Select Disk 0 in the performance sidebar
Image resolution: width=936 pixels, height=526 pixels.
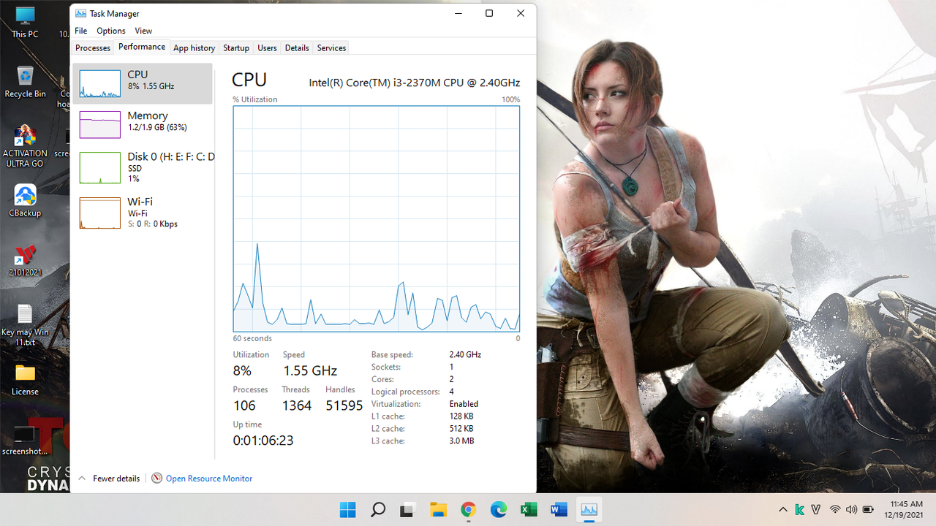click(x=143, y=167)
